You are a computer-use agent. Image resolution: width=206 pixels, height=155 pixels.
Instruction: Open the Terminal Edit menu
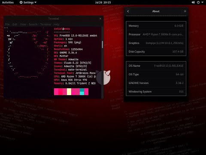15,25
